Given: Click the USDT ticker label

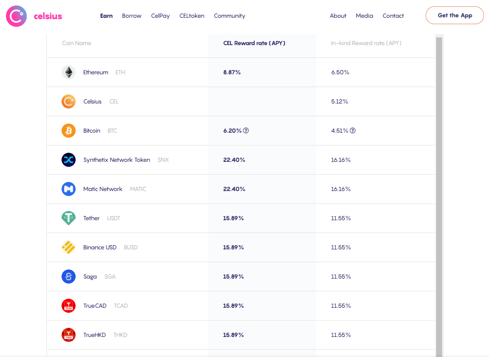Looking at the screenshot, I should [x=113, y=218].
